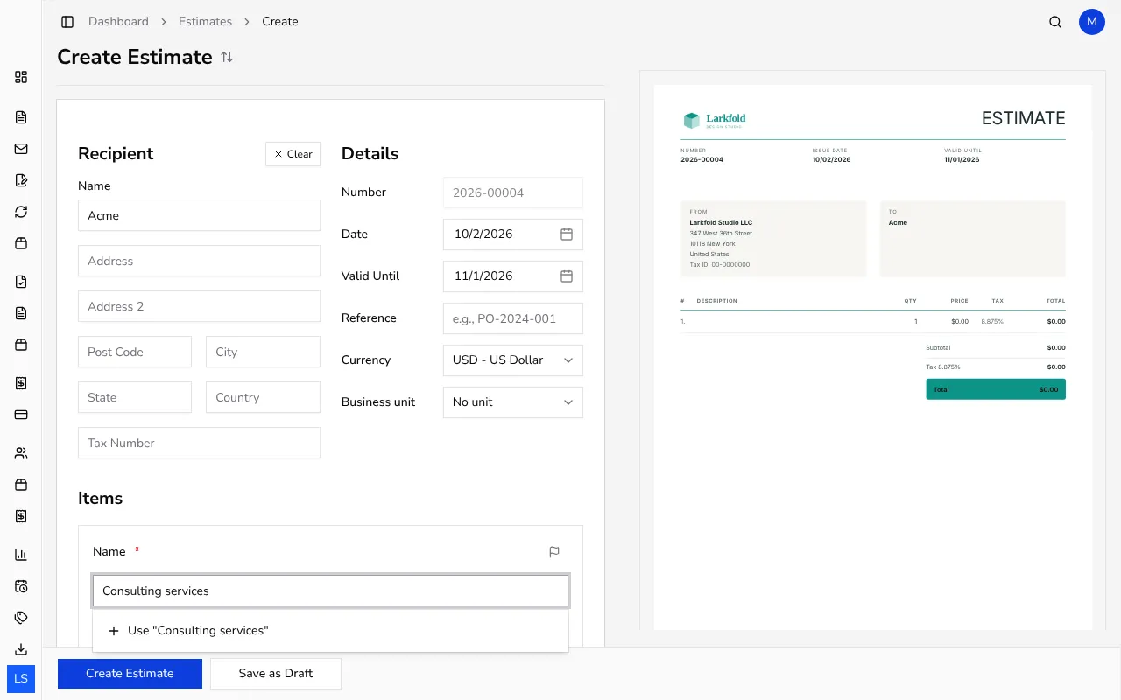Open the calendar-clock sidebar icon
The height and width of the screenshot is (700, 1121).
point(21,586)
